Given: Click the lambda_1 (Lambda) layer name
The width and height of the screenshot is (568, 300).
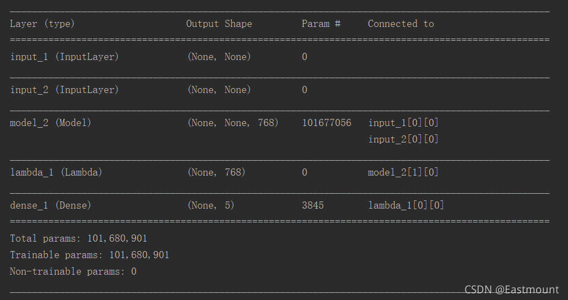Looking at the screenshot, I should coord(56,172).
